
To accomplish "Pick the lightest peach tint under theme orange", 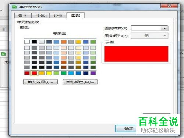I will 64,48.
